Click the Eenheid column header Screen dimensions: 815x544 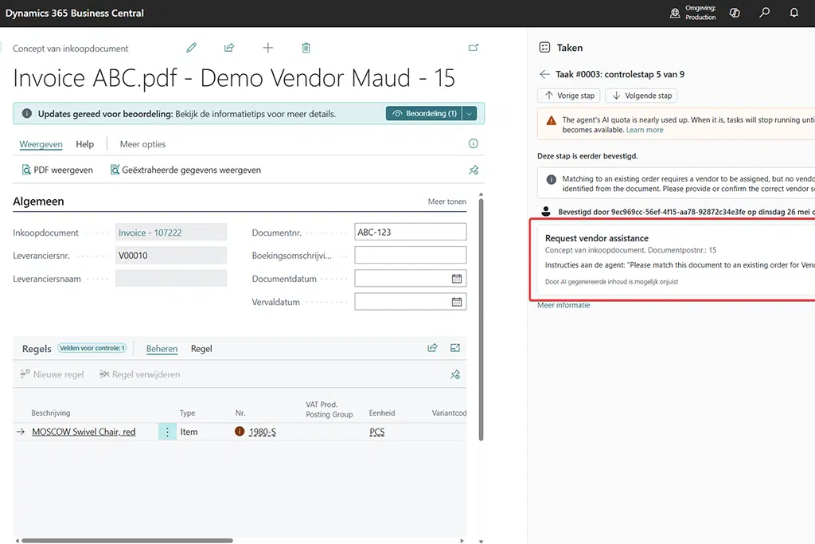click(382, 413)
